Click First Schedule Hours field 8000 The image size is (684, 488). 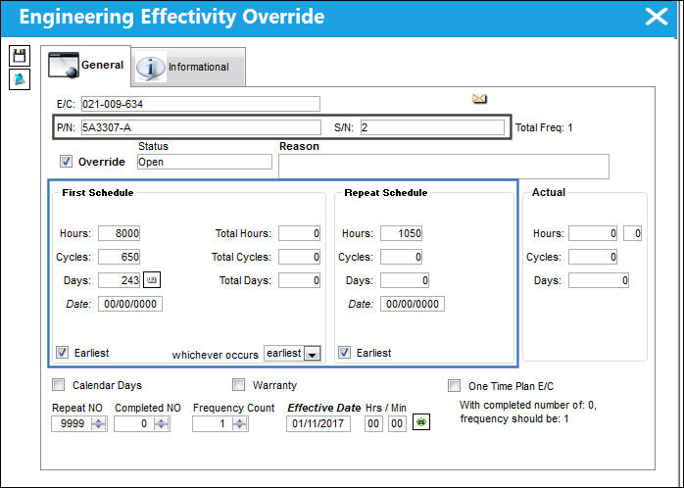pos(120,233)
